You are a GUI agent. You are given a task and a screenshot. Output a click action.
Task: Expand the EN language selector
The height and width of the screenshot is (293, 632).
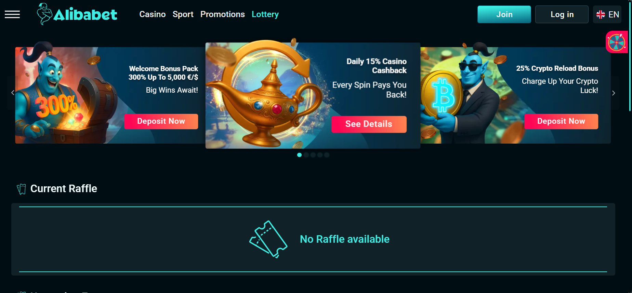(607, 14)
